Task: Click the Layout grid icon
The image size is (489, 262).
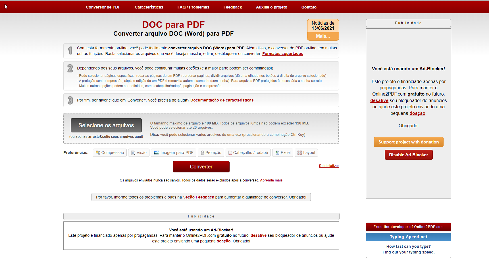Action: point(299,153)
